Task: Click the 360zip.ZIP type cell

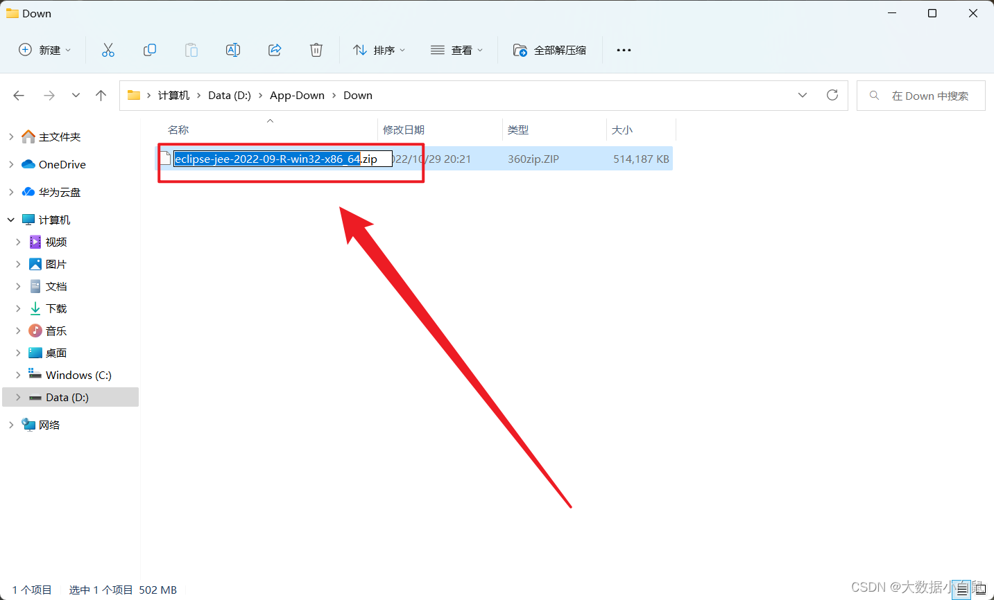Action: point(533,159)
